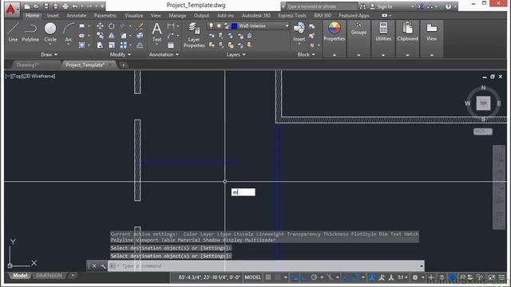Expand the Block panel

click(306, 54)
